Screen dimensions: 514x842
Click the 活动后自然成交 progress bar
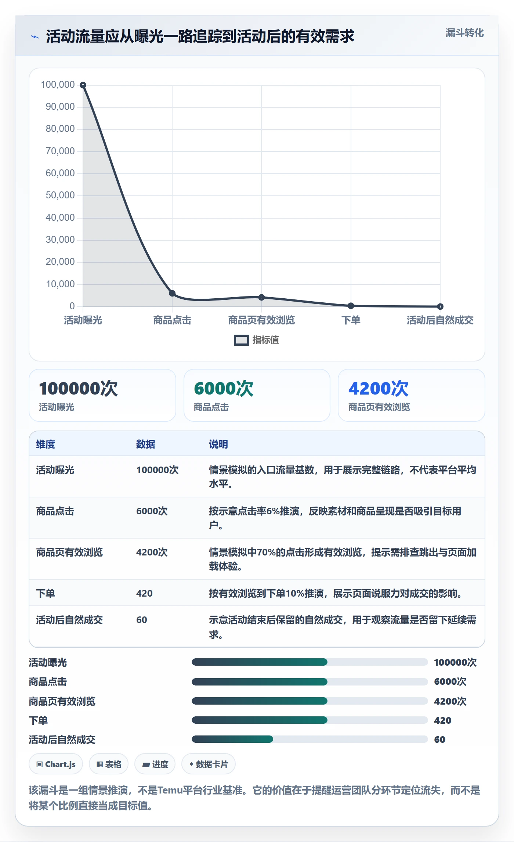pos(310,739)
